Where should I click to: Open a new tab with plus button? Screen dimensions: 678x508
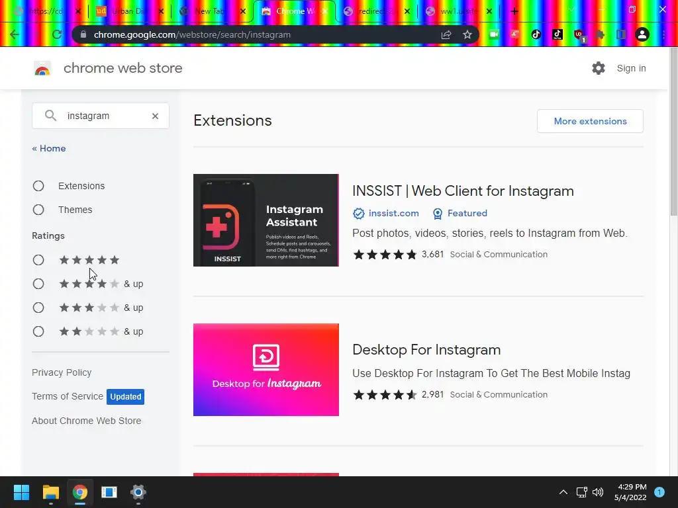point(514,12)
